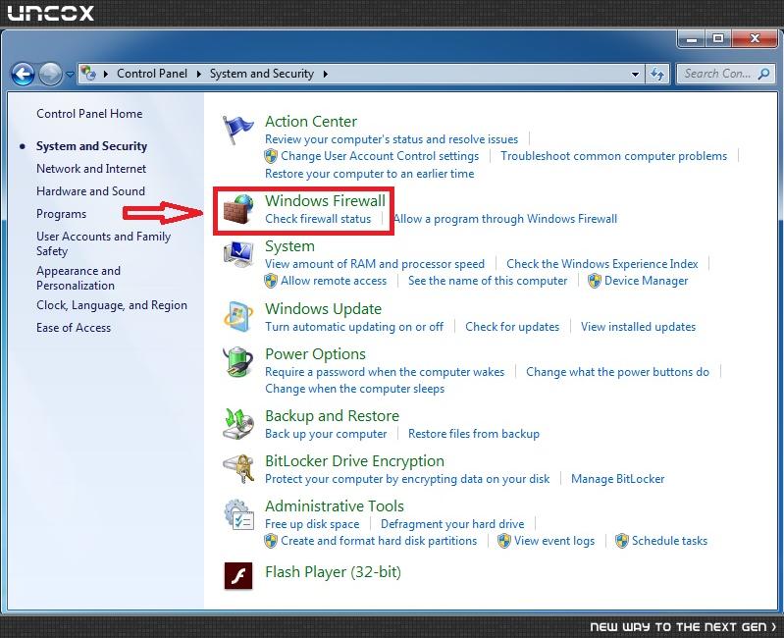Open Windows Update heading
The width and height of the screenshot is (784, 638).
coord(323,308)
